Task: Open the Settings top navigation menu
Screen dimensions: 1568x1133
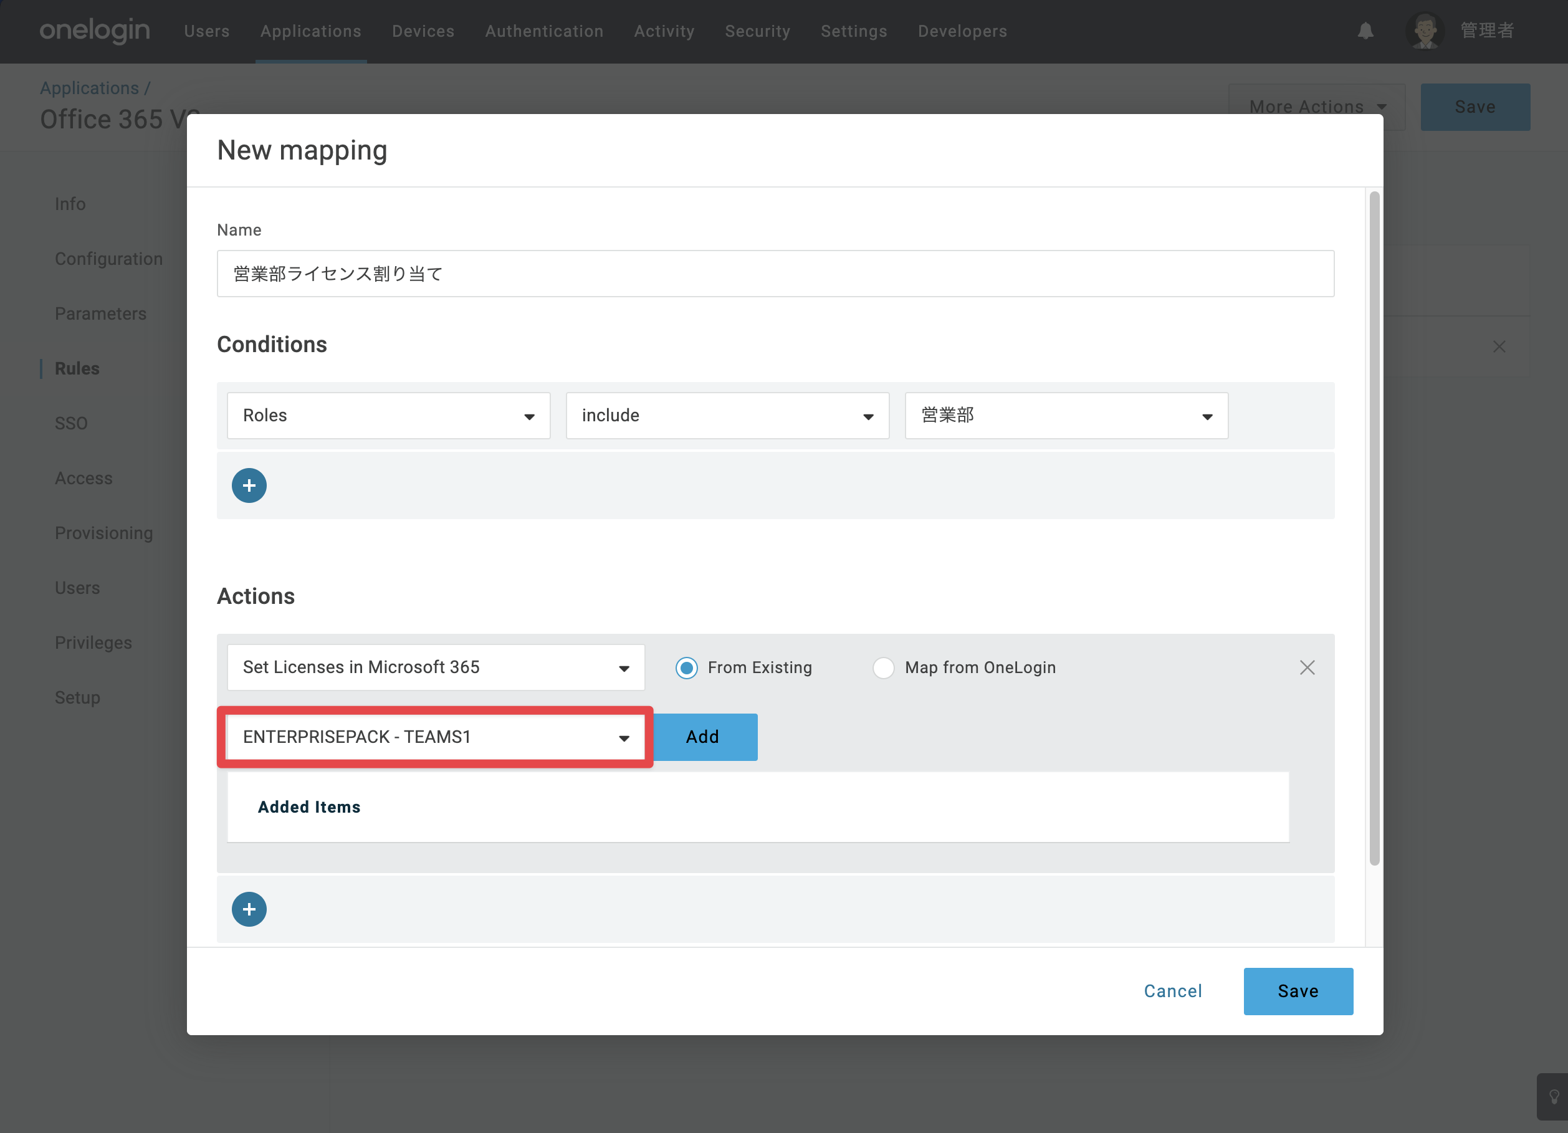Action: 854,31
